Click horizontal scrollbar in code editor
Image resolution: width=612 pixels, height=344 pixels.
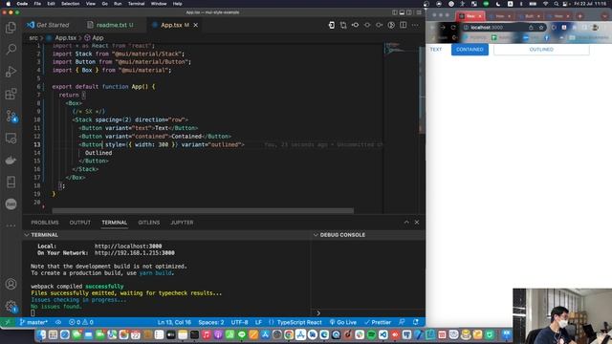(x=203, y=210)
